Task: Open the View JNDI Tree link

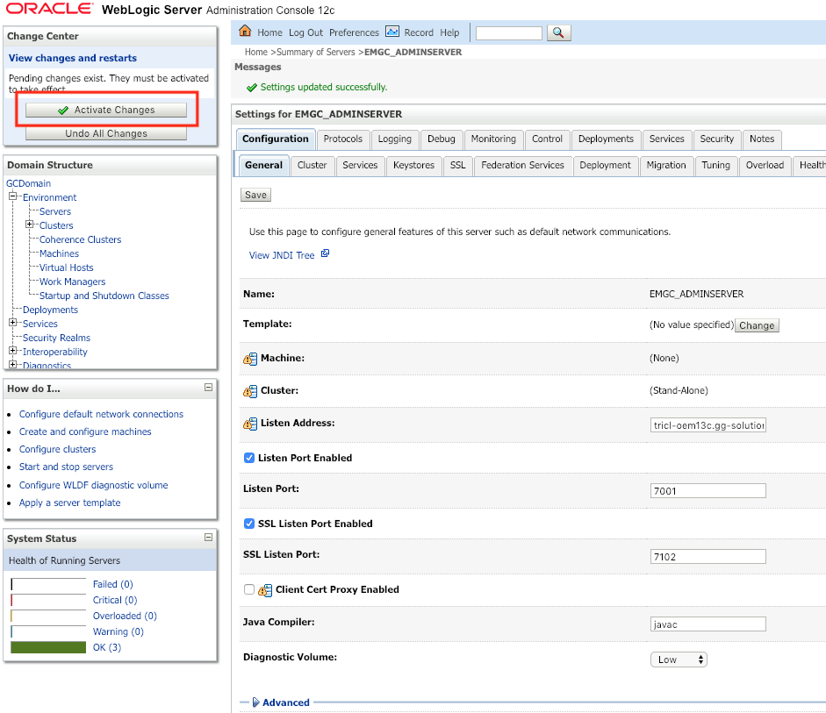Action: click(x=281, y=255)
